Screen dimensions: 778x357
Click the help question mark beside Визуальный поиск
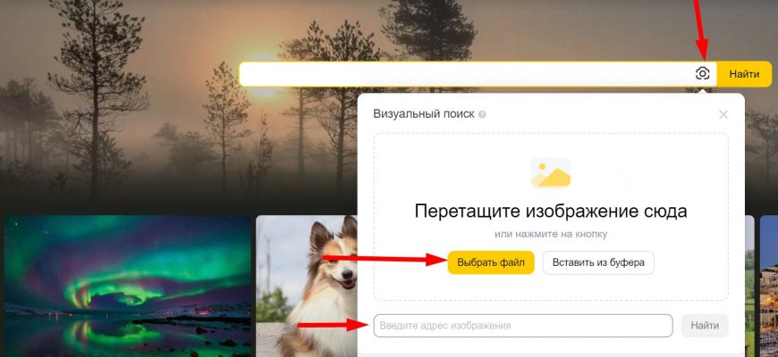[482, 114]
